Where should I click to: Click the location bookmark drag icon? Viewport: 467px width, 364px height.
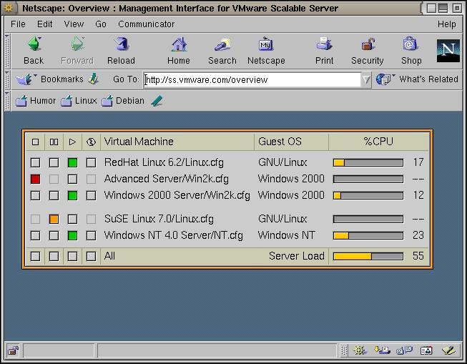[94, 79]
